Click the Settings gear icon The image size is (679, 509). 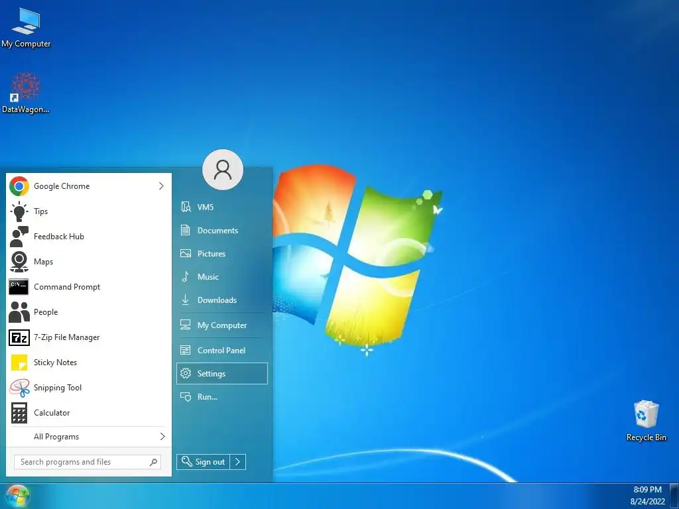[x=186, y=373]
